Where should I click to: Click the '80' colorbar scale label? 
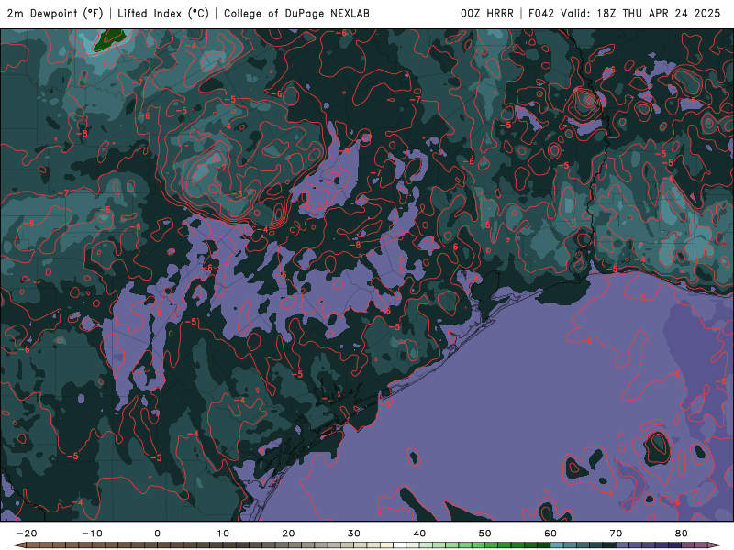[x=682, y=533]
